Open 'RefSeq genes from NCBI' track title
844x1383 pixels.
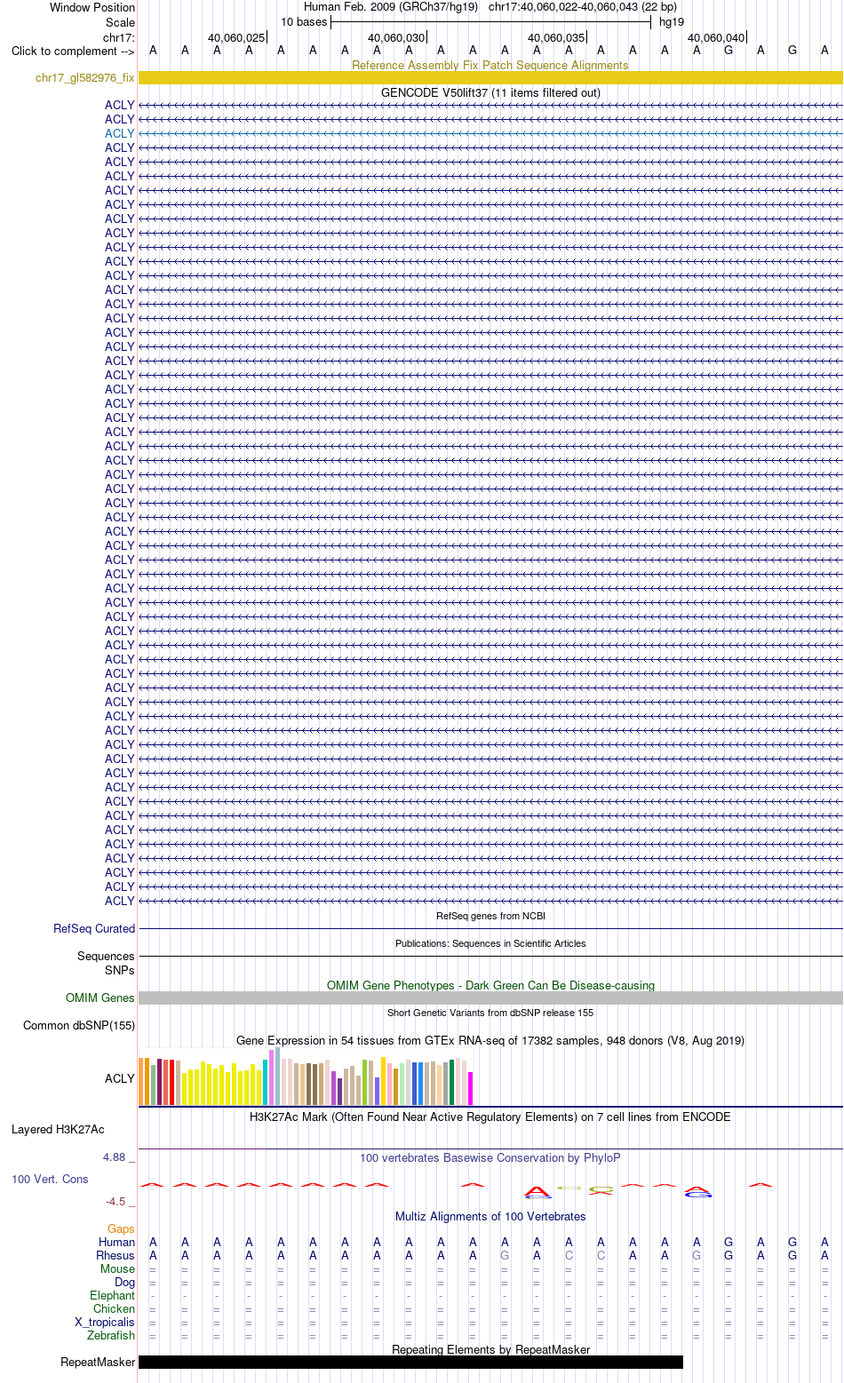pyautogui.click(x=490, y=916)
